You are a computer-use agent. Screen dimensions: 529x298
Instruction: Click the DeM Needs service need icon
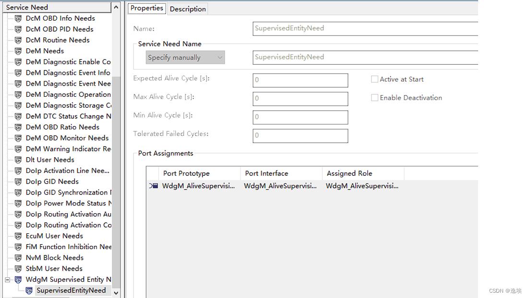click(18, 51)
